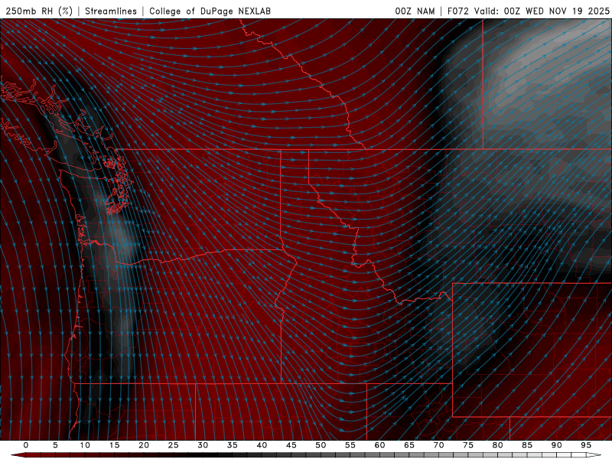Click the 95 label on the color scale
612x459 pixels.
click(x=586, y=445)
